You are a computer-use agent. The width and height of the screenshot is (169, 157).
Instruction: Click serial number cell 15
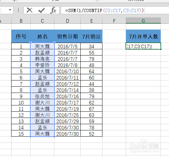[x=21, y=133]
